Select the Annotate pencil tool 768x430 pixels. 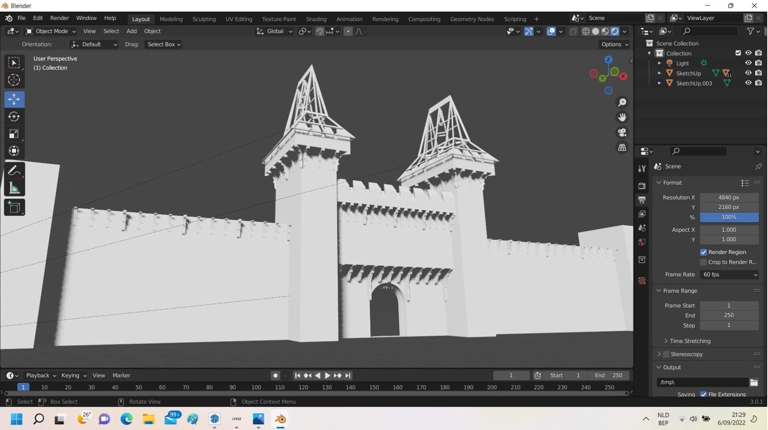point(14,171)
